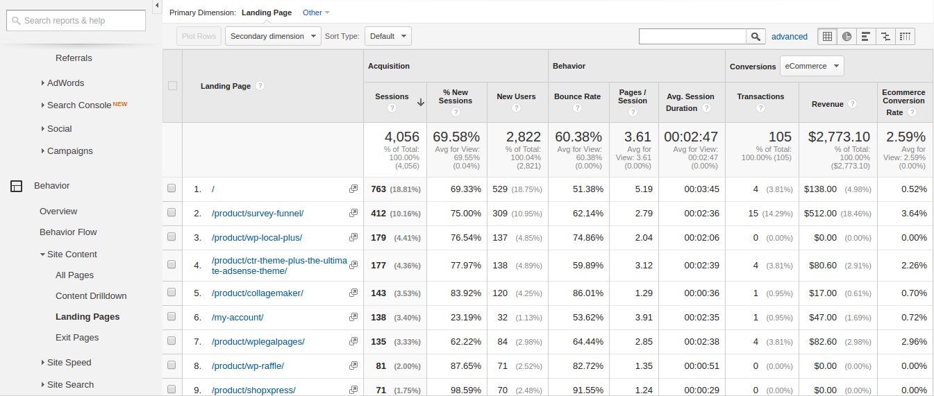The image size is (934, 396).
Task: Open collagemaker page external link icon
Action: 353,293
